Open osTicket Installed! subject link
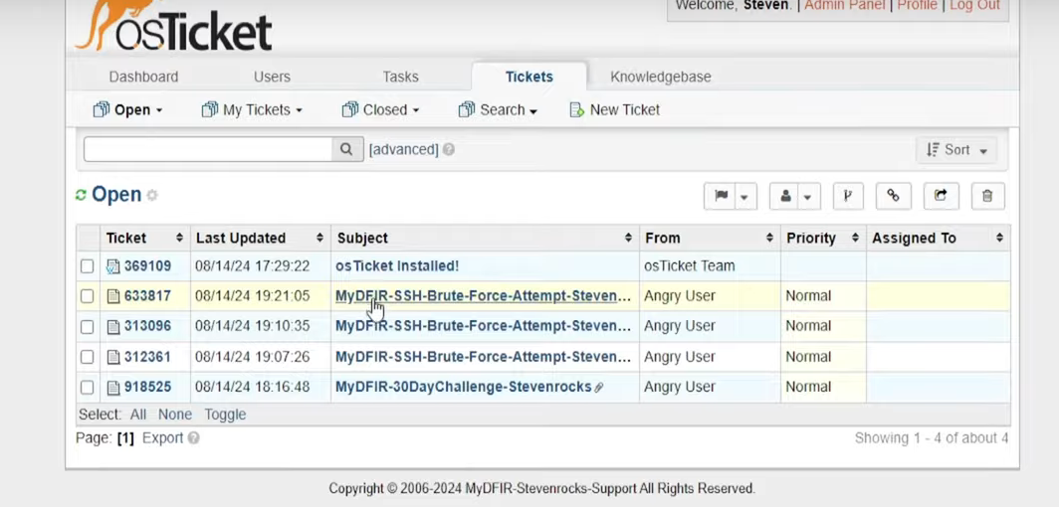The height and width of the screenshot is (507, 1059). (x=397, y=266)
